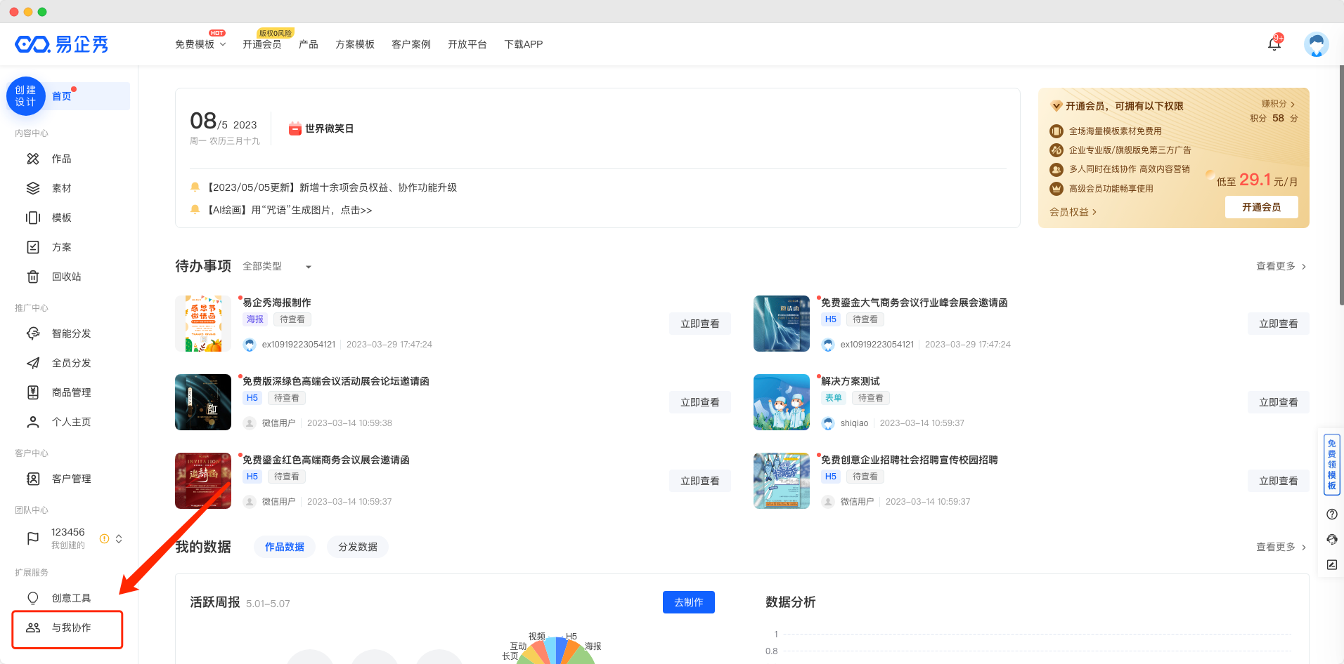Click 立即查看 for 免费鎏金大气商务会议

click(x=1279, y=324)
